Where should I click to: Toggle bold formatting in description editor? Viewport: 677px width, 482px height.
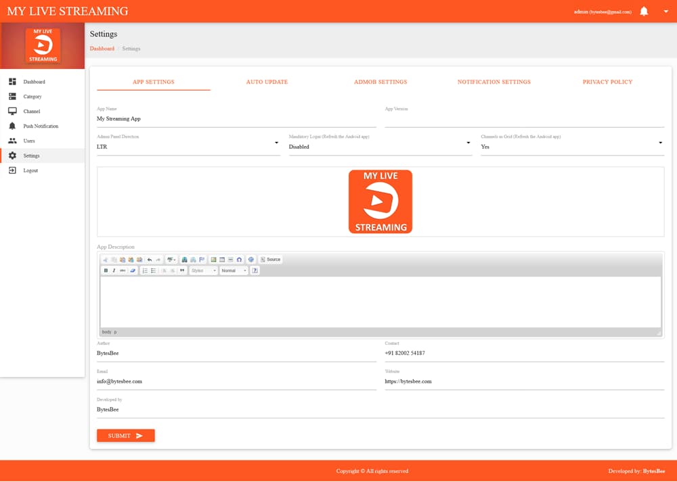pos(106,270)
